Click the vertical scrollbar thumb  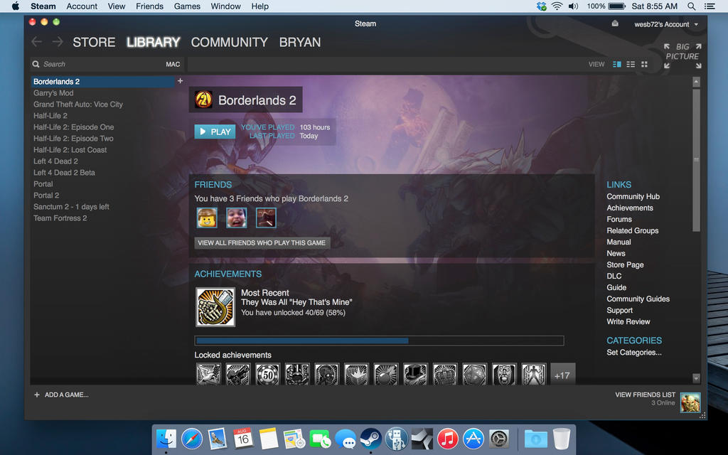(x=696, y=160)
